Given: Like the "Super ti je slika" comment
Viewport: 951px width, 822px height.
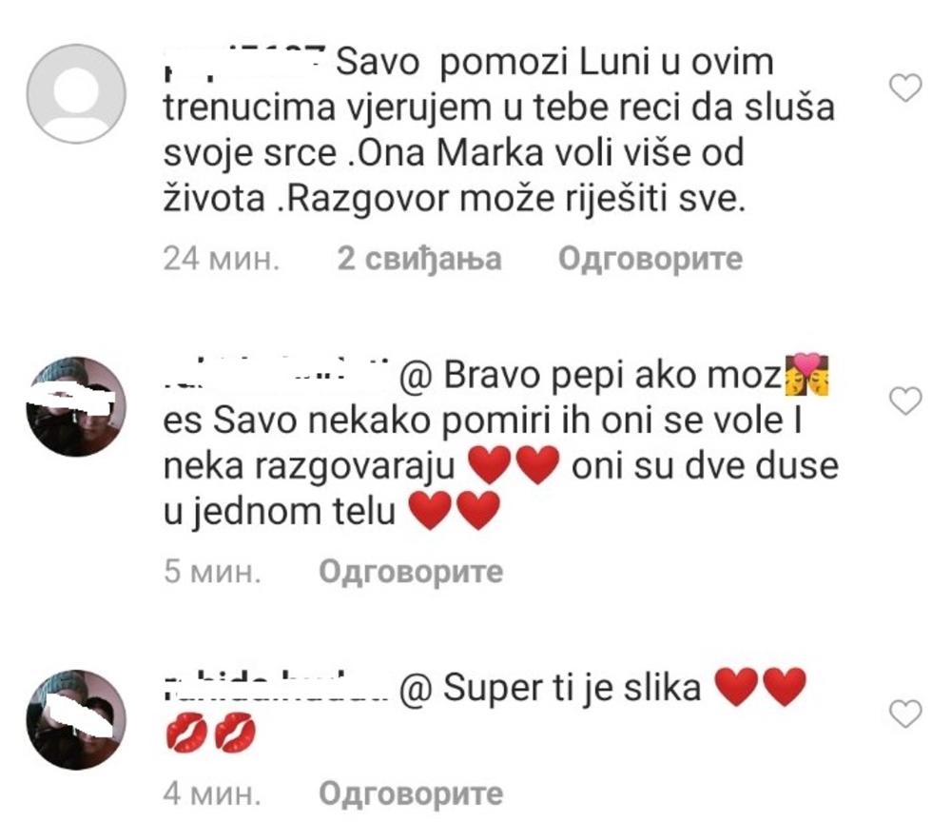Looking at the screenshot, I should (905, 714).
